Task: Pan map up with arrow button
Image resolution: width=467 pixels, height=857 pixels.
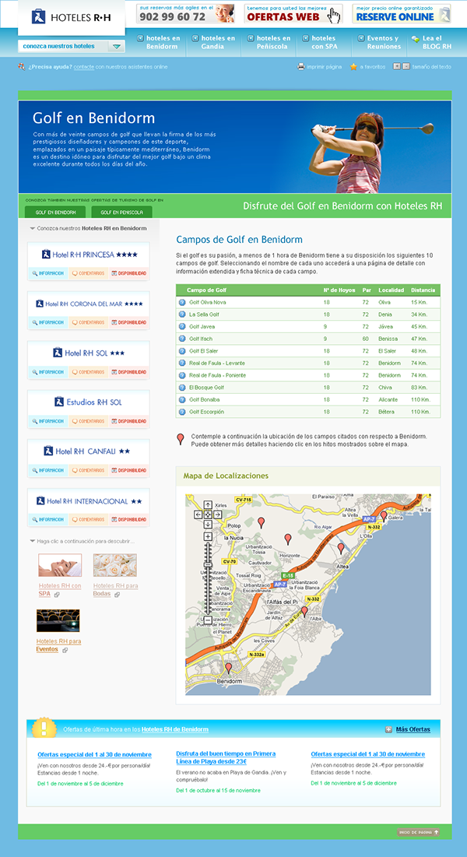Action: tap(208, 504)
